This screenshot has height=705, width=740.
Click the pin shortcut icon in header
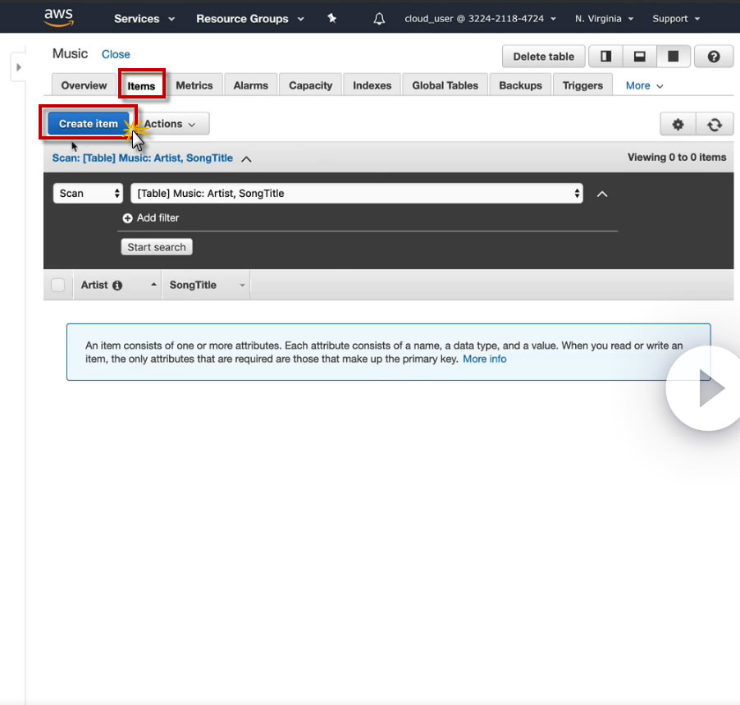(331, 18)
